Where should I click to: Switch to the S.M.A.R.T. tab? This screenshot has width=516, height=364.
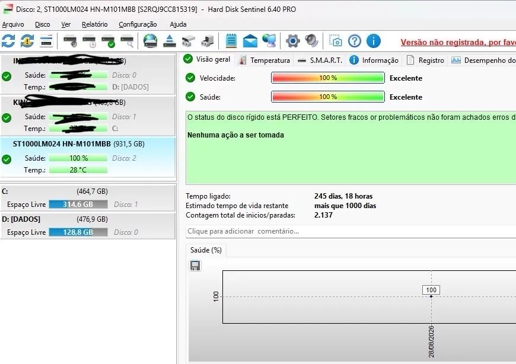coord(320,60)
